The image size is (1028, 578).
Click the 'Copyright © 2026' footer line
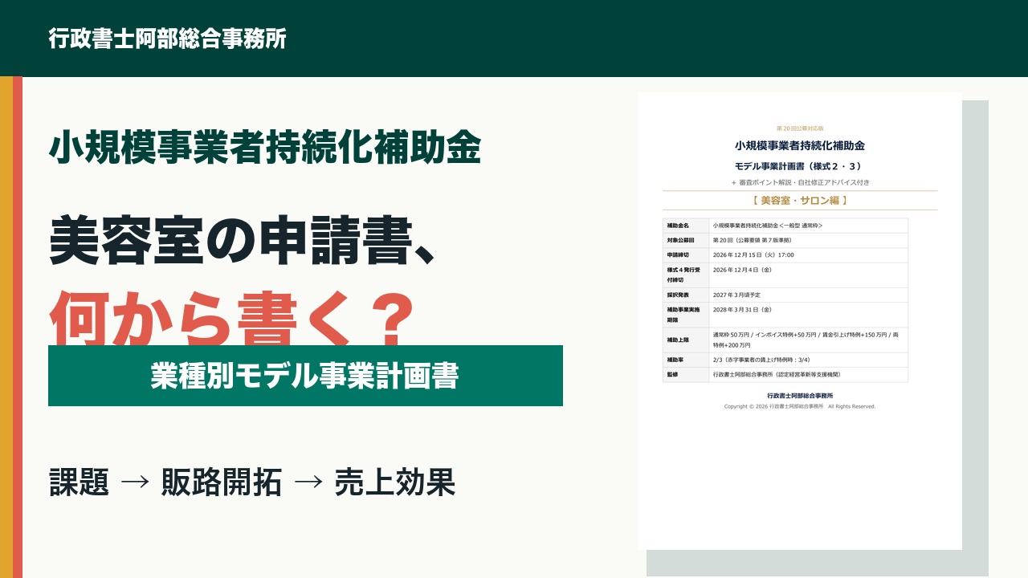(800, 406)
